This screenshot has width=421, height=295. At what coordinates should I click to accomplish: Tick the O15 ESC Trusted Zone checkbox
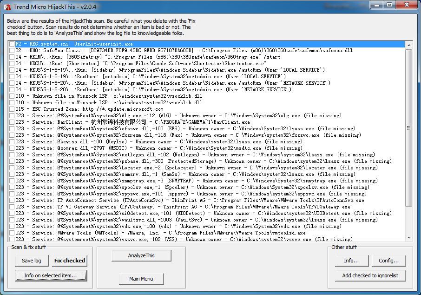(x=11, y=109)
